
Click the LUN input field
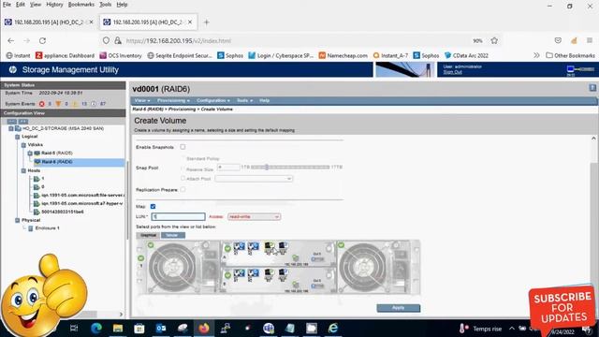(x=178, y=216)
